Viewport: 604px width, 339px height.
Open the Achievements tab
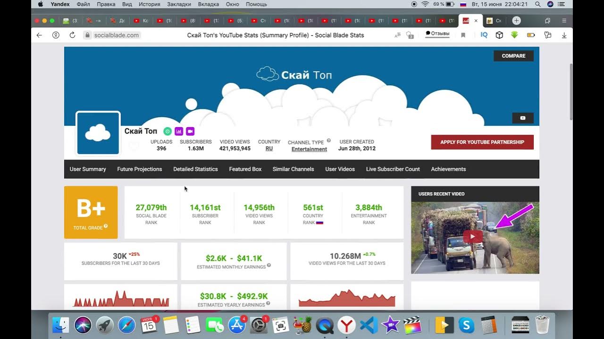click(x=448, y=169)
